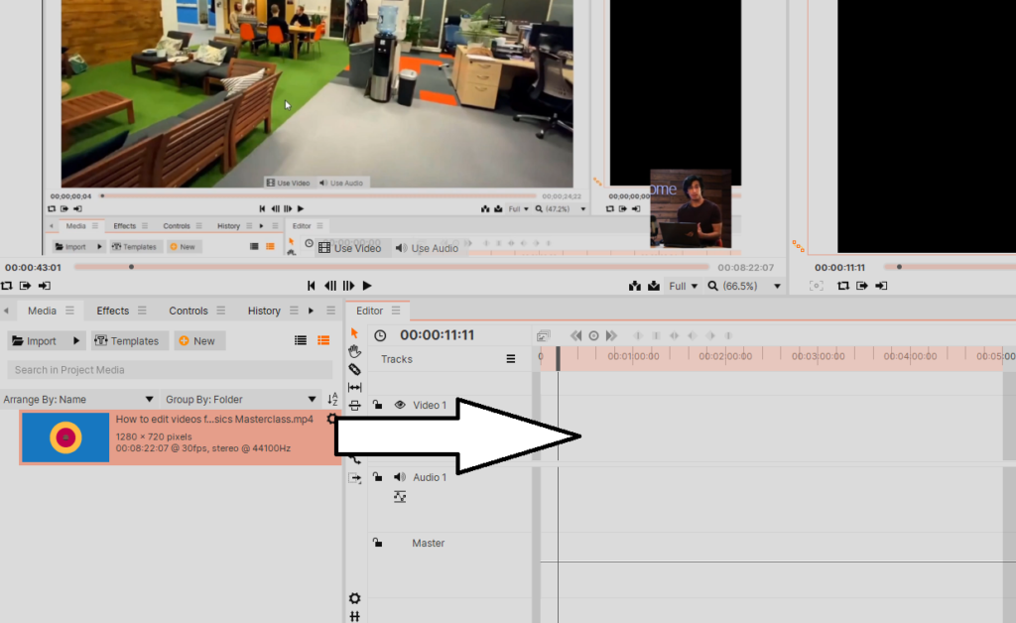Open the Group By: Folder dropdown

point(240,400)
